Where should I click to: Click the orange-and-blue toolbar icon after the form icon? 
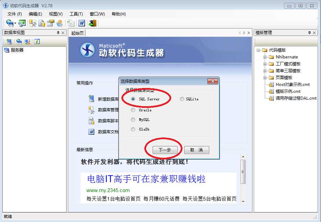click(x=60, y=23)
